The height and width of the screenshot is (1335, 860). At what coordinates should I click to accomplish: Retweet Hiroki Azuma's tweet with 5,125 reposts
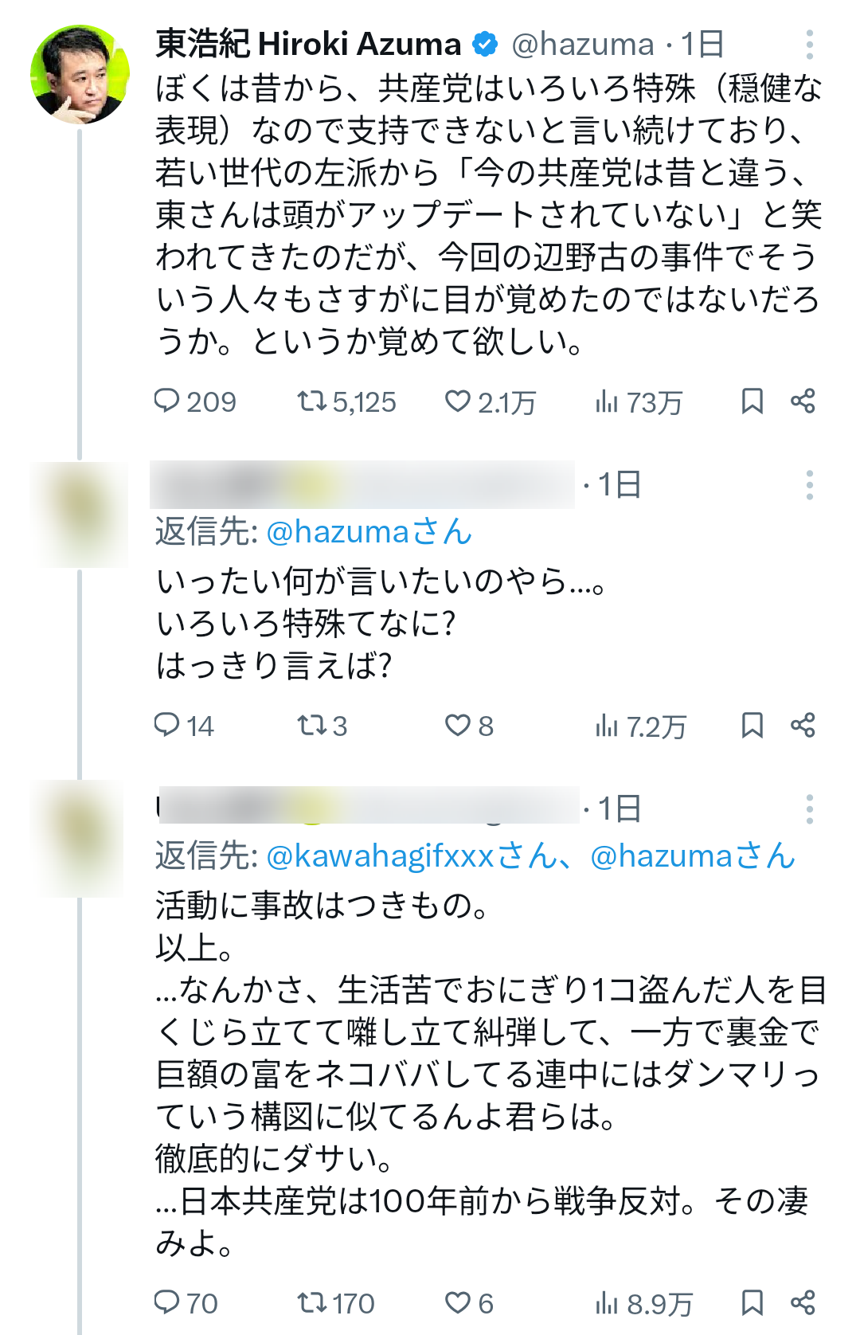[x=346, y=401]
